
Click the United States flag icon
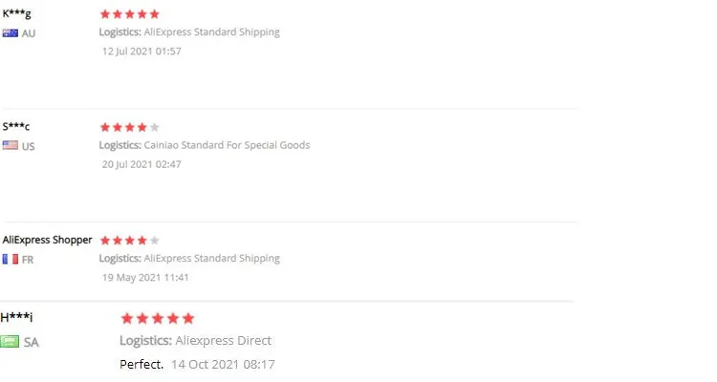[11, 145]
